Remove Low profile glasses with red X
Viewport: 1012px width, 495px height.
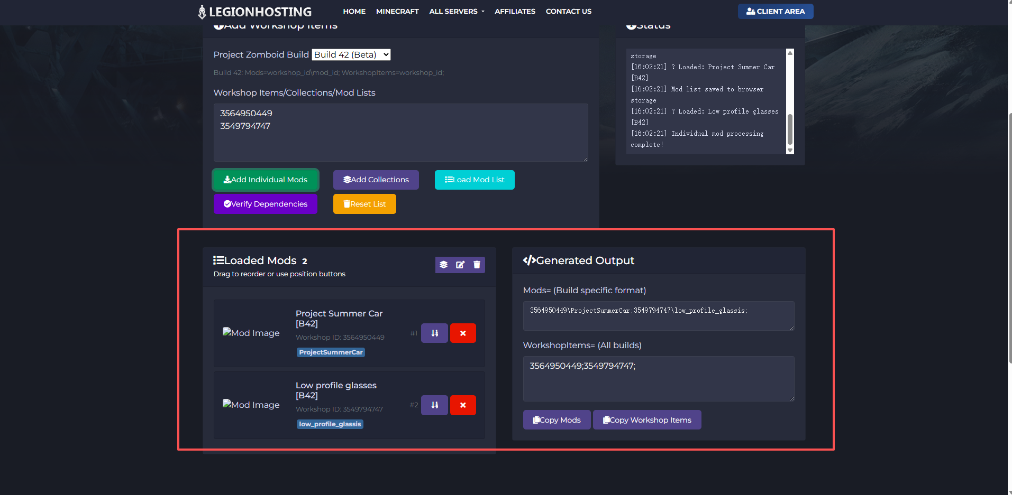[463, 405]
